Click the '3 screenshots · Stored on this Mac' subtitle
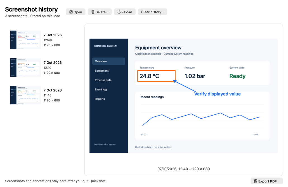Viewport: 288px width, 187px height. [32, 16]
